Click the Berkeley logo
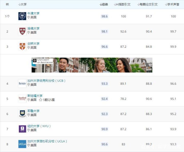This screenshot has width=184, height=152. [22, 83]
